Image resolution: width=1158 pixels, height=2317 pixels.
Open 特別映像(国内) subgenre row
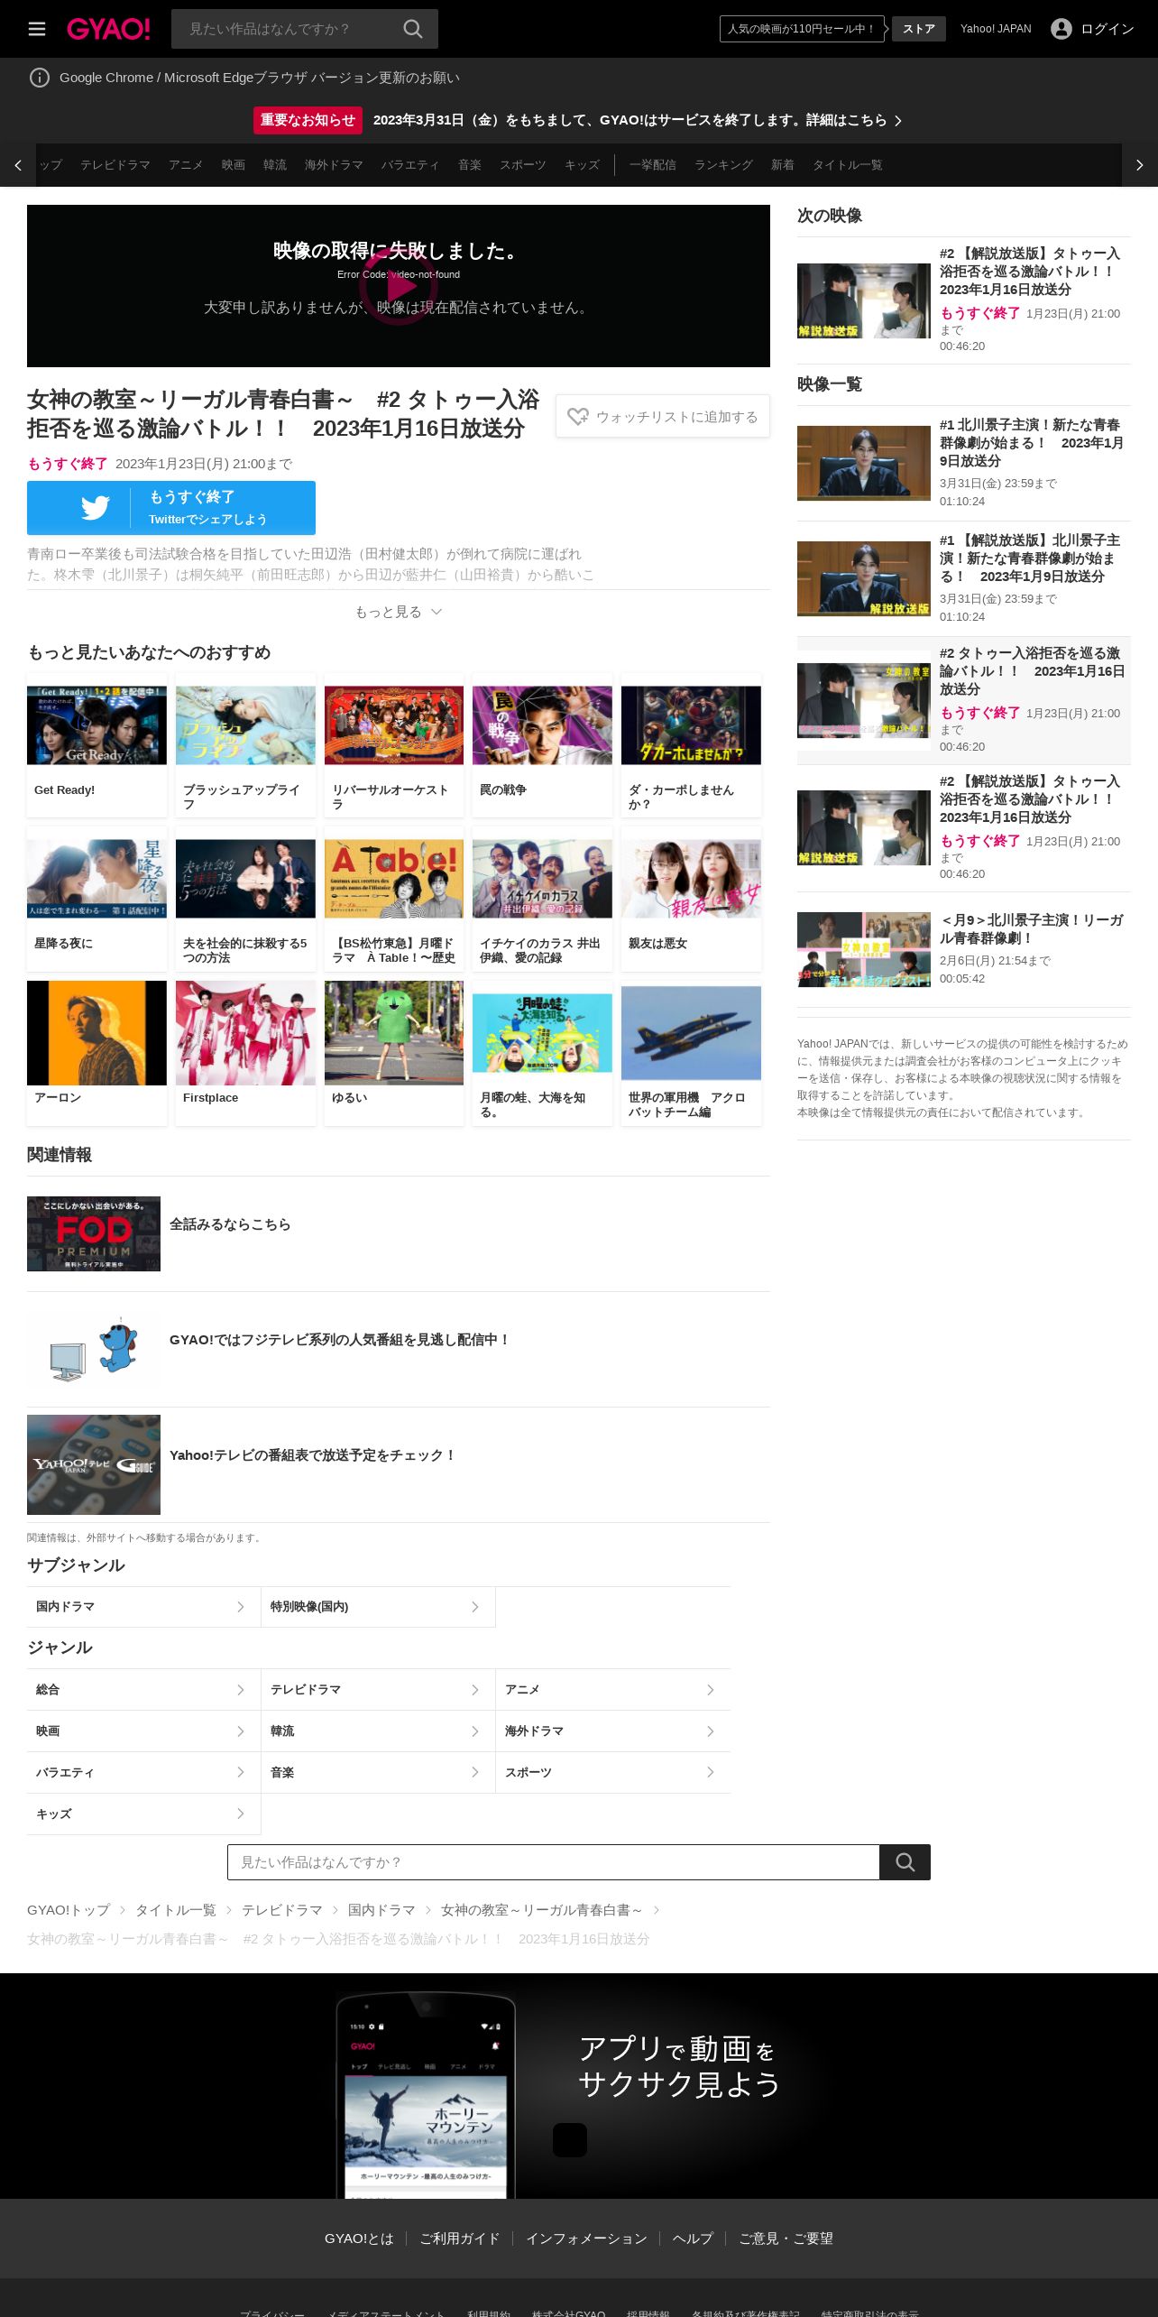pyautogui.click(x=378, y=1607)
